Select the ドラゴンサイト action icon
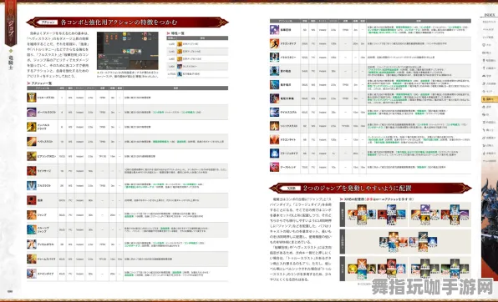 click(x=274, y=139)
